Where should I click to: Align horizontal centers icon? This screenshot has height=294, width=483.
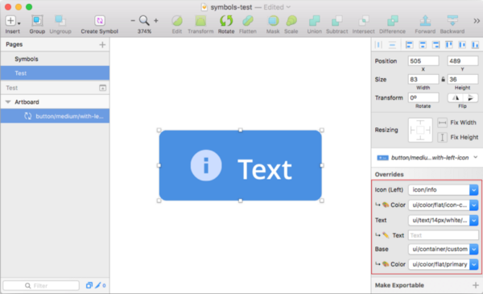coord(423,45)
